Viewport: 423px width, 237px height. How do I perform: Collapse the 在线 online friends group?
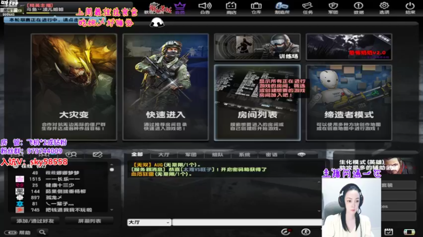tap(16, 166)
